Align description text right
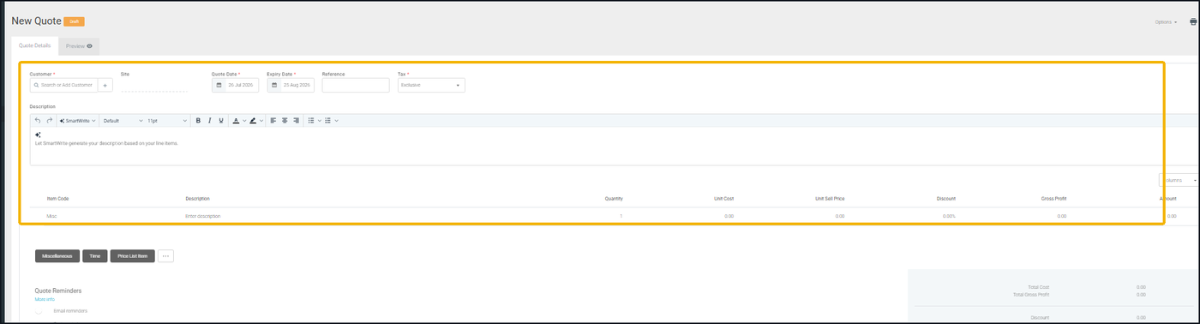 click(x=297, y=121)
